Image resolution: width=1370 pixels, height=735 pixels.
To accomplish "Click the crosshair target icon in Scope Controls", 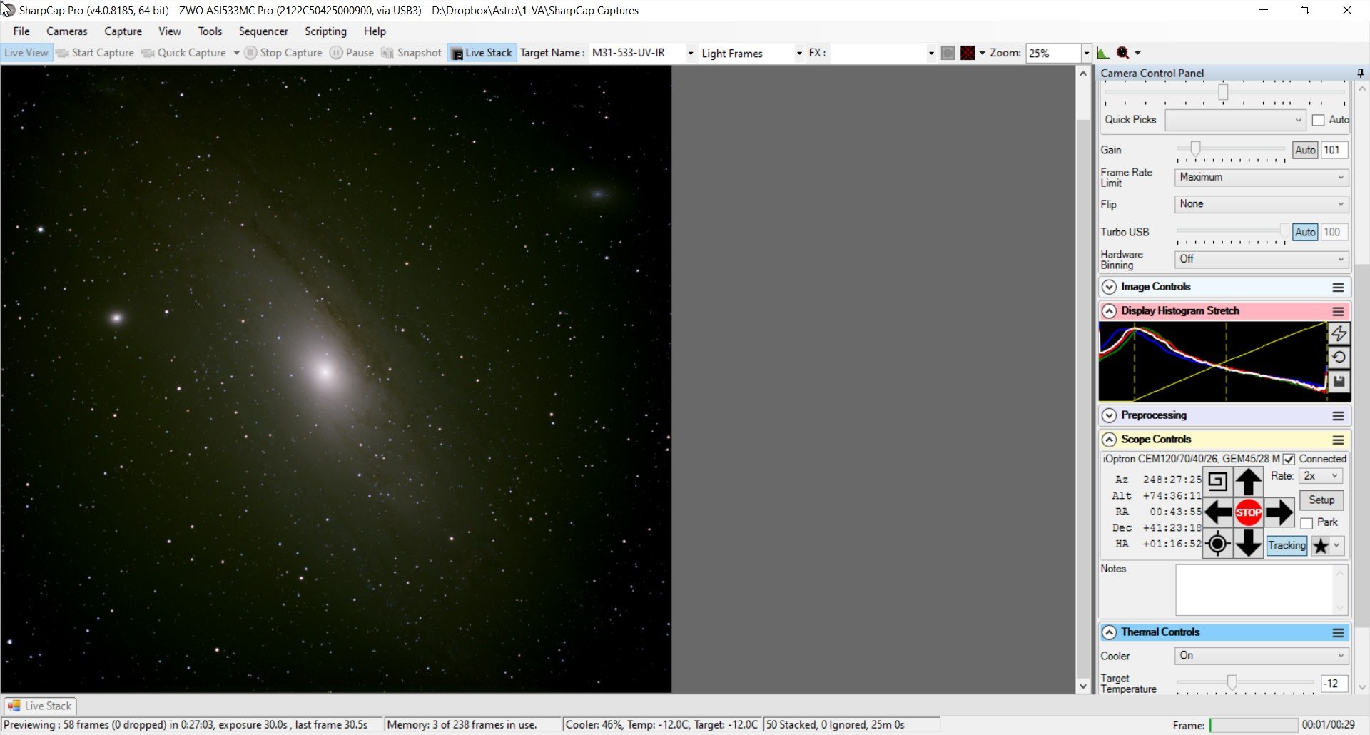I will point(1218,544).
